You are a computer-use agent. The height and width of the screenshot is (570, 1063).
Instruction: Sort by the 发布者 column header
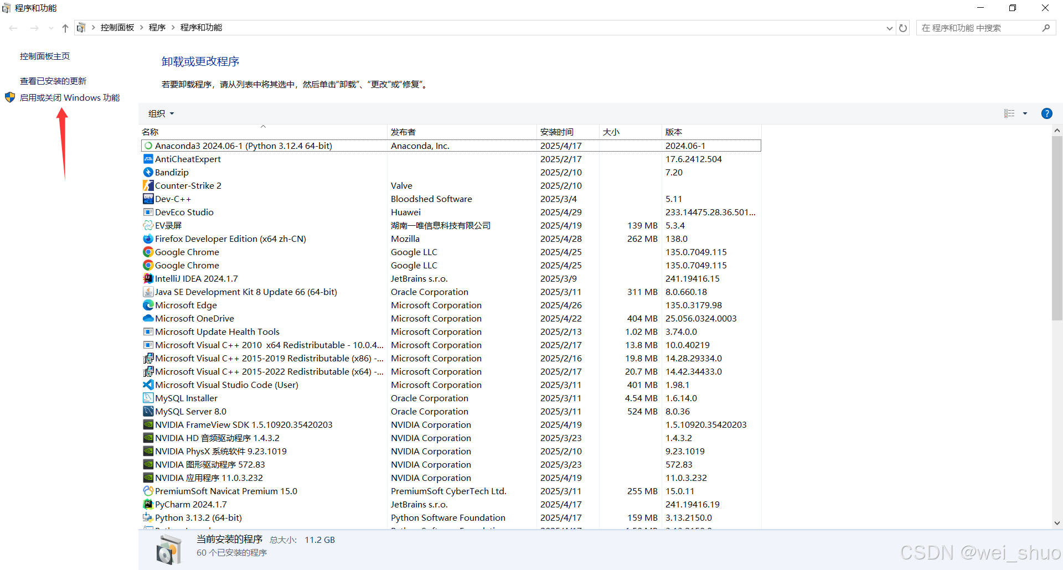tap(462, 132)
